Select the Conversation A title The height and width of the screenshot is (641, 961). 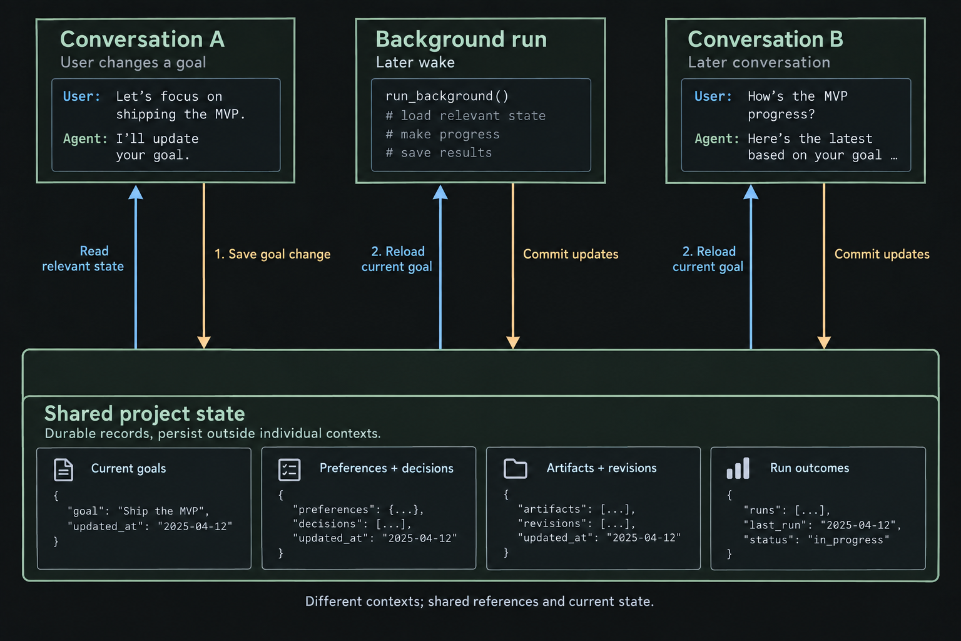(143, 39)
